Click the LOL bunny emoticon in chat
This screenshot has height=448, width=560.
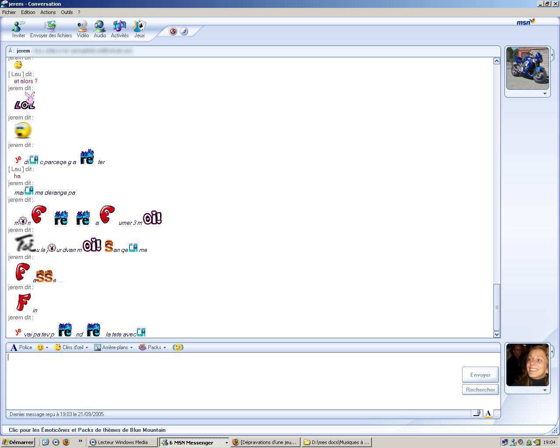tap(25, 101)
